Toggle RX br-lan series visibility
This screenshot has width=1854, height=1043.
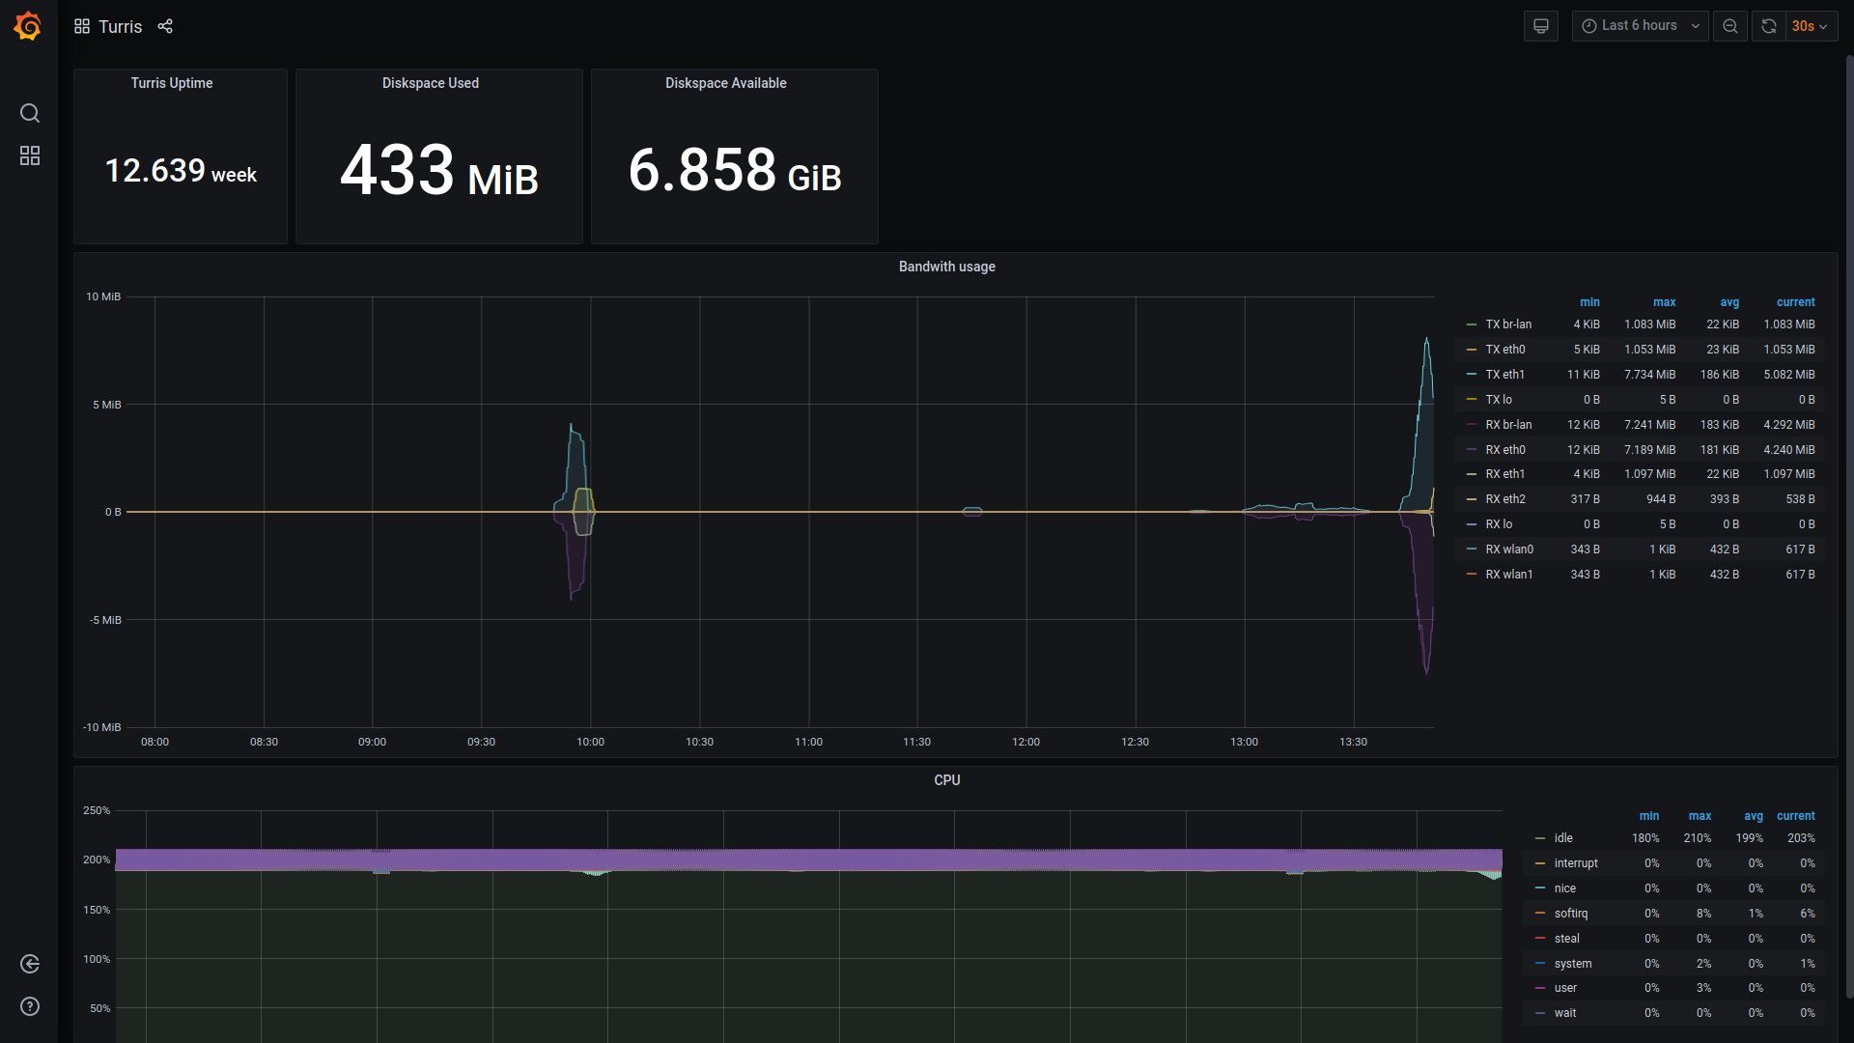(1508, 425)
